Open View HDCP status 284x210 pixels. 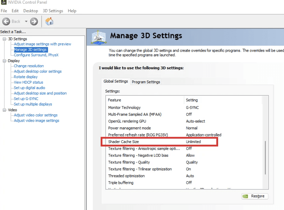[x=28, y=82]
